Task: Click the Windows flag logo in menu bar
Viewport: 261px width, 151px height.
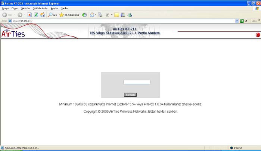Action: 257,8
